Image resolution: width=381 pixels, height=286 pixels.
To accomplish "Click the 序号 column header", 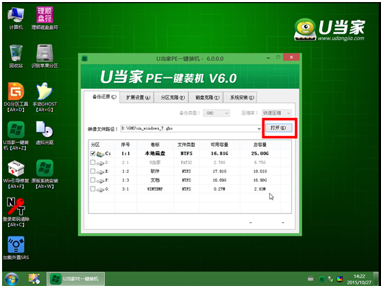I will (x=125, y=145).
